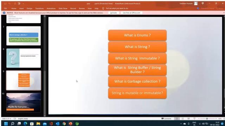The height and width of the screenshot is (126, 225).
Task: Click the volume speaker icon in system tray
Action: pyautogui.click(x=203, y=124)
